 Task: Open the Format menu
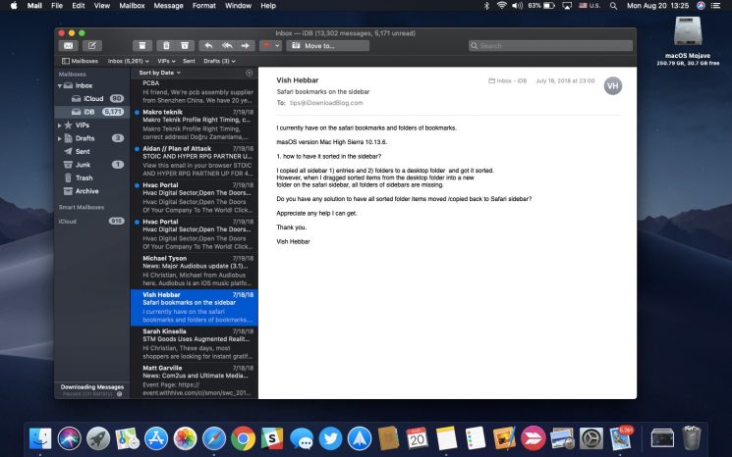(204, 6)
